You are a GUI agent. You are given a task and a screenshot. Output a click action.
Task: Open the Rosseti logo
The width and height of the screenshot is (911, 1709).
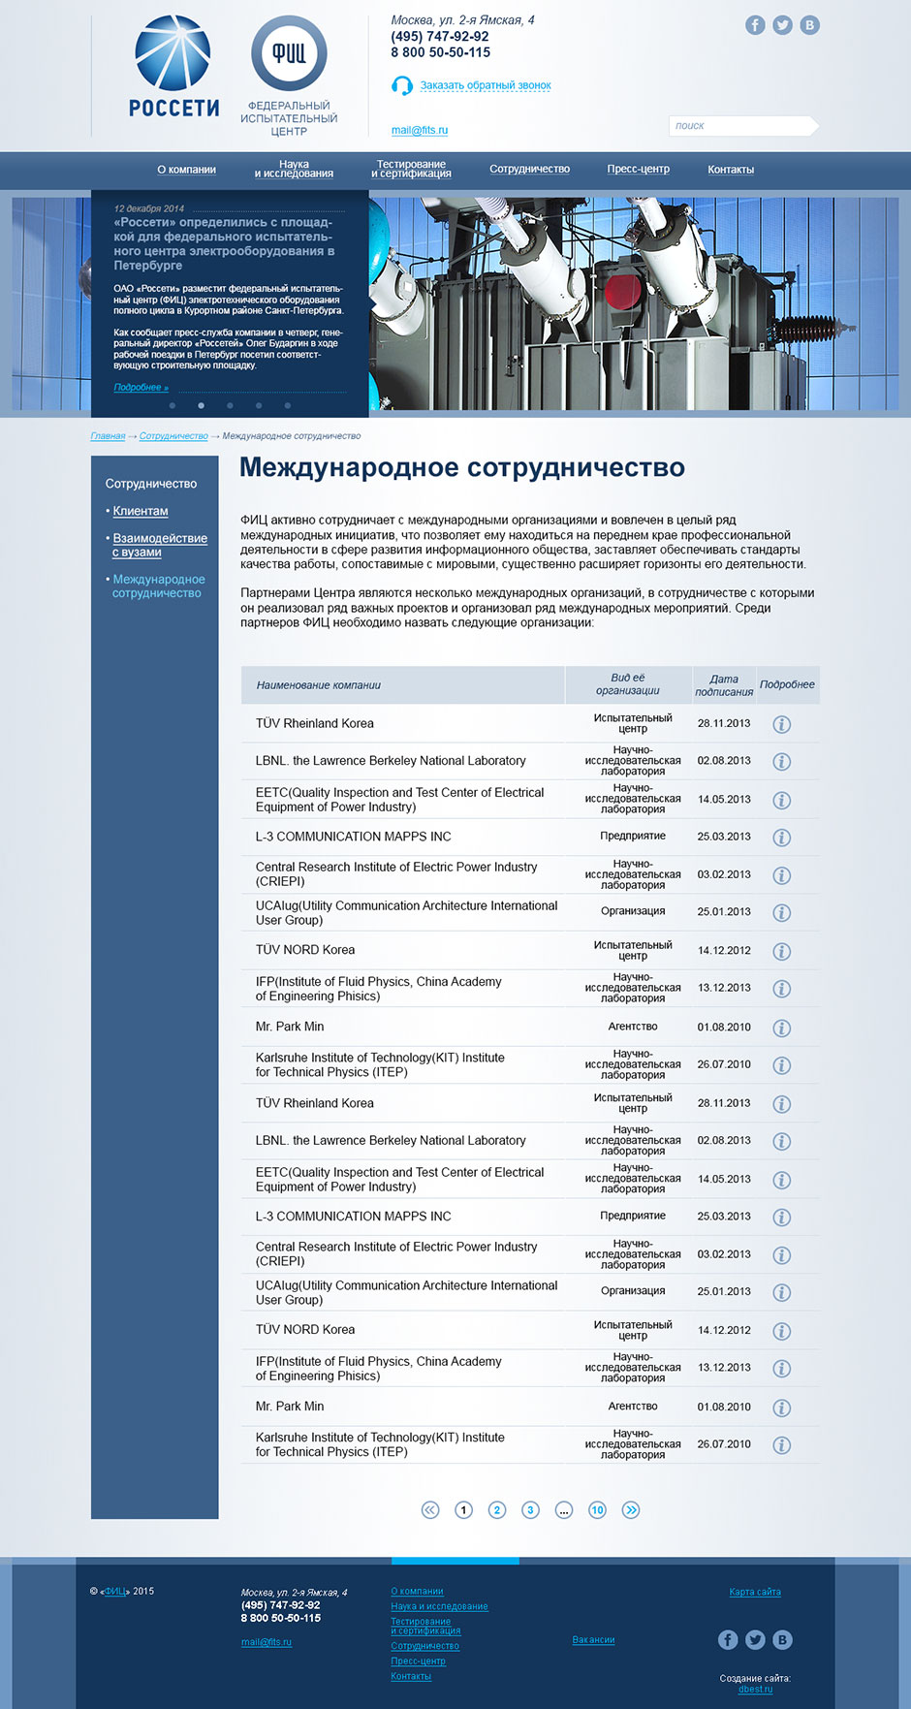pos(174,66)
